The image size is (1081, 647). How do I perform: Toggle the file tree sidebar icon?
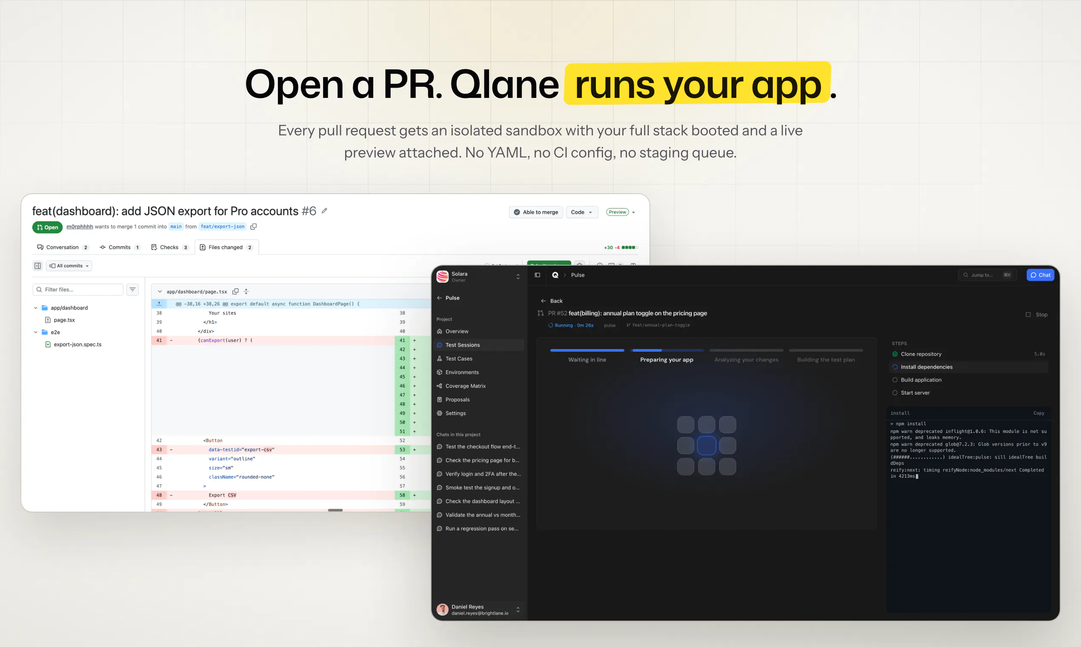(38, 266)
